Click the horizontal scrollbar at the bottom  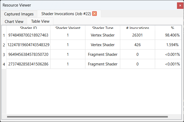87,117
